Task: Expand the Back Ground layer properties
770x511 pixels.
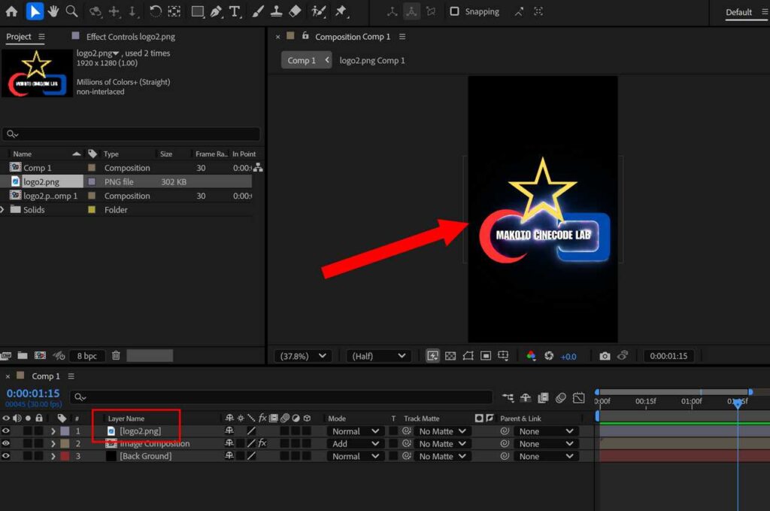Action: click(x=53, y=456)
